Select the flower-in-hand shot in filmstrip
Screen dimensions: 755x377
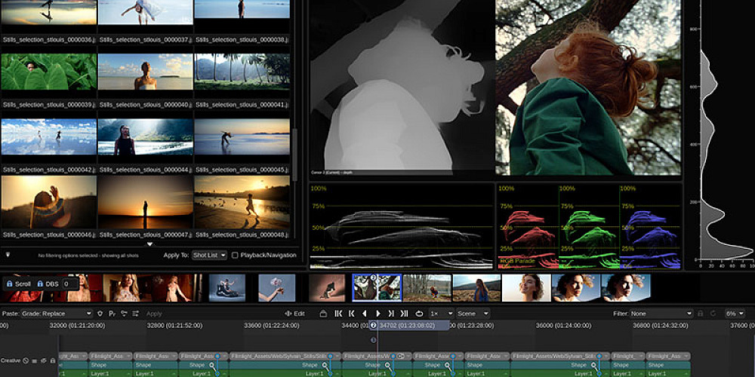[x=277, y=287]
